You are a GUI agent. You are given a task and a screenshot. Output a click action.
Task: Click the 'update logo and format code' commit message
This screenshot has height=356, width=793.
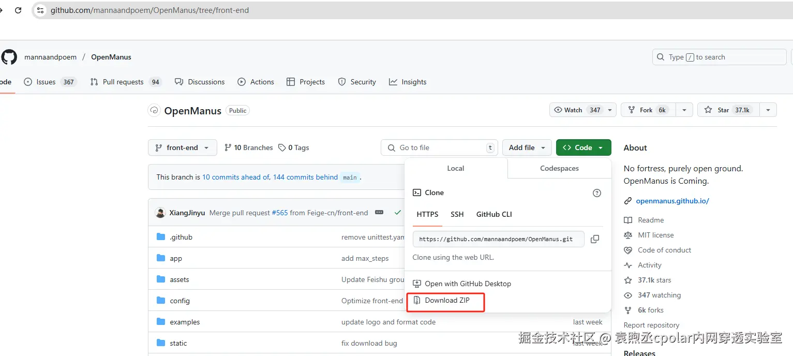388,322
